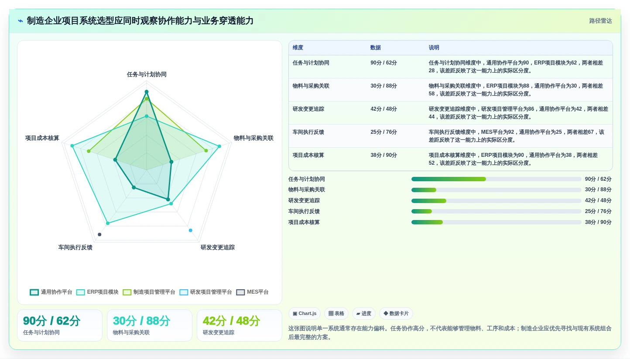Click the 研发变更追踪 progress bar
This screenshot has width=630, height=359.
click(x=496, y=201)
